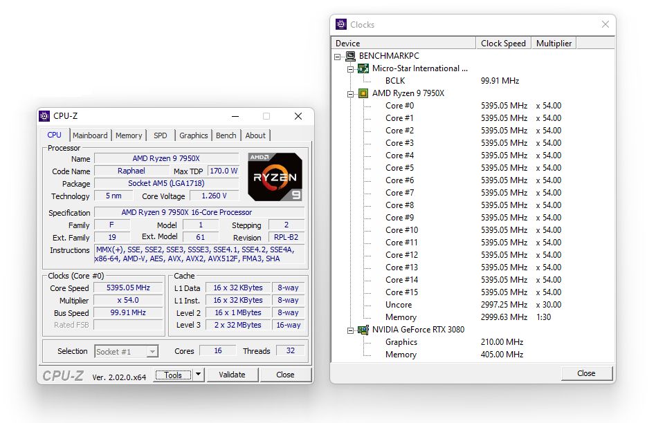The height and width of the screenshot is (423, 656).
Task: Click the Micro-Star International motherboard icon
Action: pyautogui.click(x=363, y=68)
